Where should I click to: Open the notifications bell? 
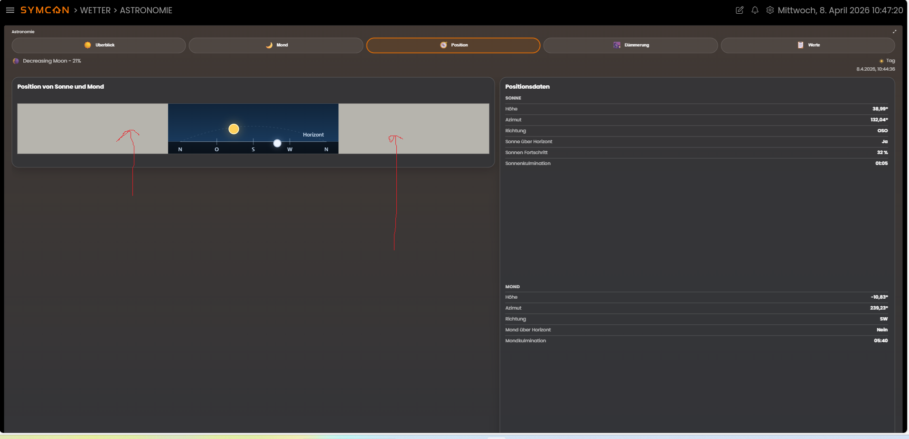755,10
